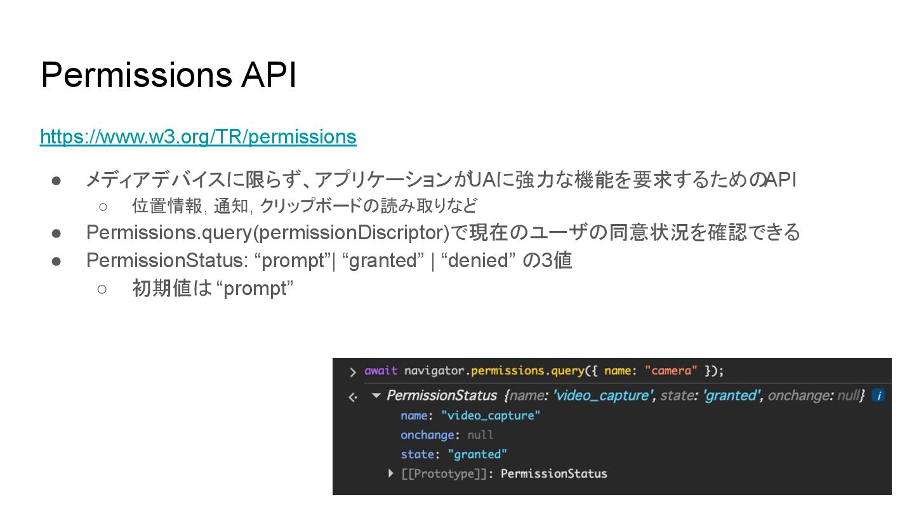Image resolution: width=914 pixels, height=514 pixels.
Task: Click the Permissions.query(permissionDiscriptor) bullet
Action: tap(443, 232)
